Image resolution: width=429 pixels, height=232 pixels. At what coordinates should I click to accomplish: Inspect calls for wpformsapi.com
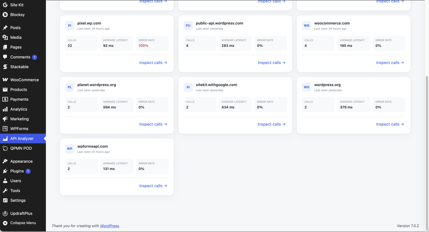click(153, 186)
